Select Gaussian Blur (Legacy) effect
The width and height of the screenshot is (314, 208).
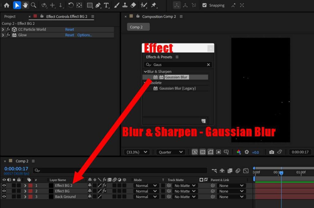coord(178,88)
